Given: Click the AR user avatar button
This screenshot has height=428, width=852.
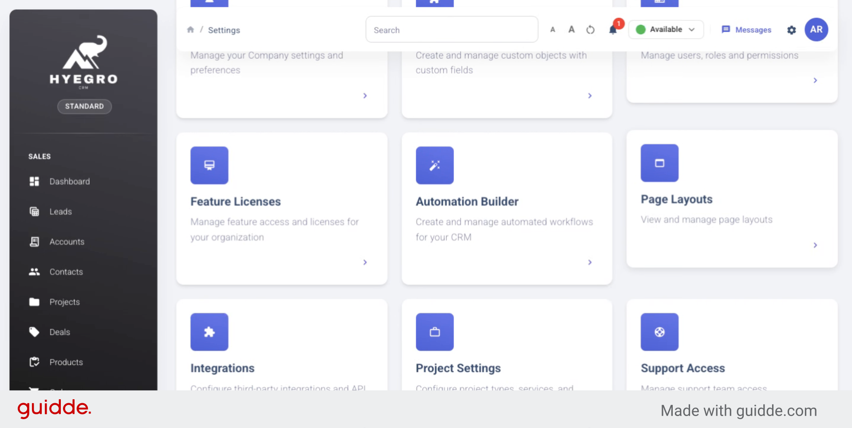Looking at the screenshot, I should [816, 30].
